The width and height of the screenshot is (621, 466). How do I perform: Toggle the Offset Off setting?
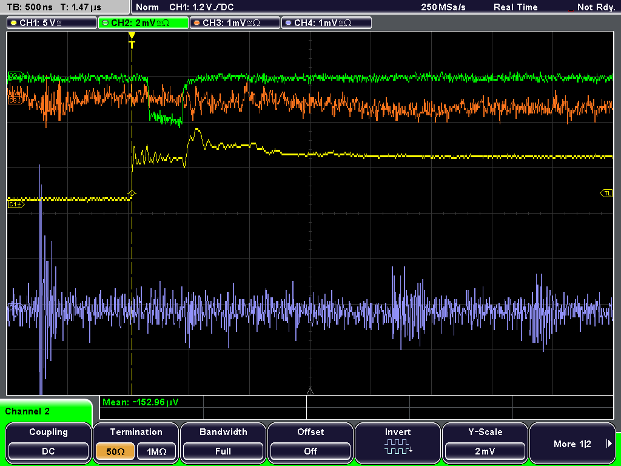point(310,443)
